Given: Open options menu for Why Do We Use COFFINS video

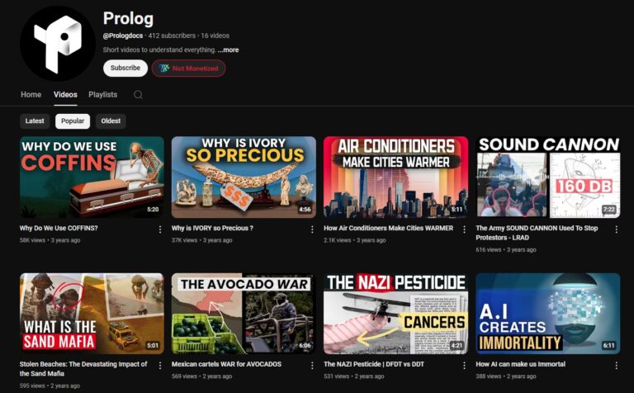Looking at the screenshot, I should tap(160, 230).
